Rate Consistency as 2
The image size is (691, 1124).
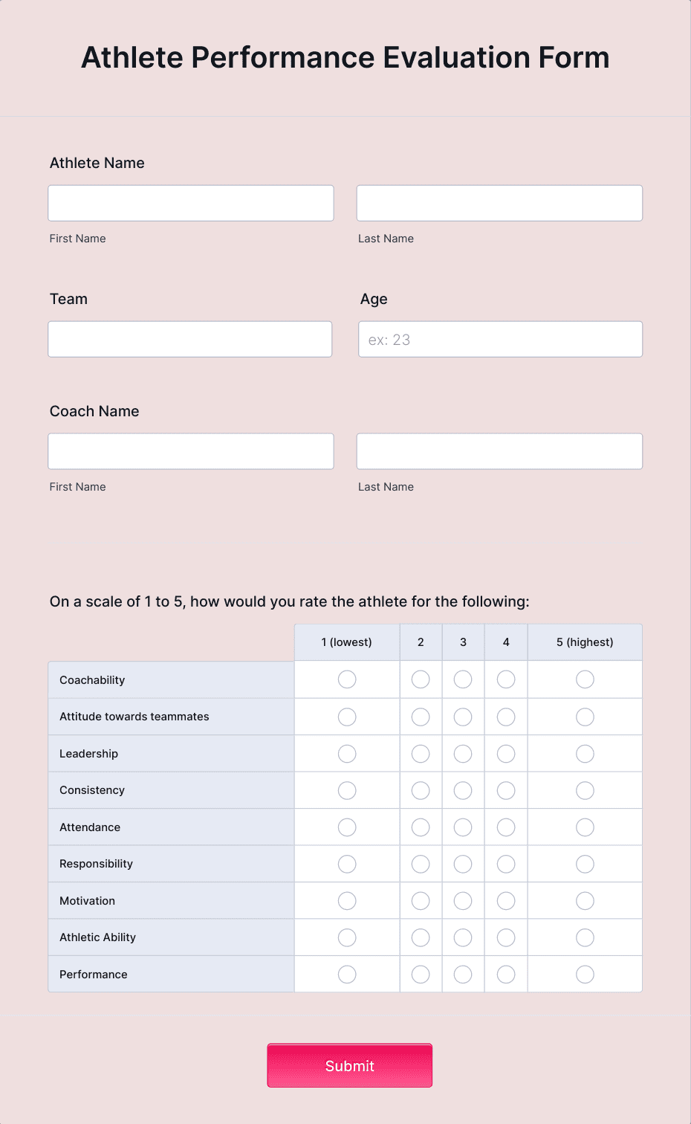[420, 790]
